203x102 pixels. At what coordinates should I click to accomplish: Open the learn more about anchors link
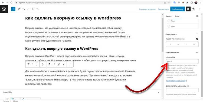click(176, 81)
